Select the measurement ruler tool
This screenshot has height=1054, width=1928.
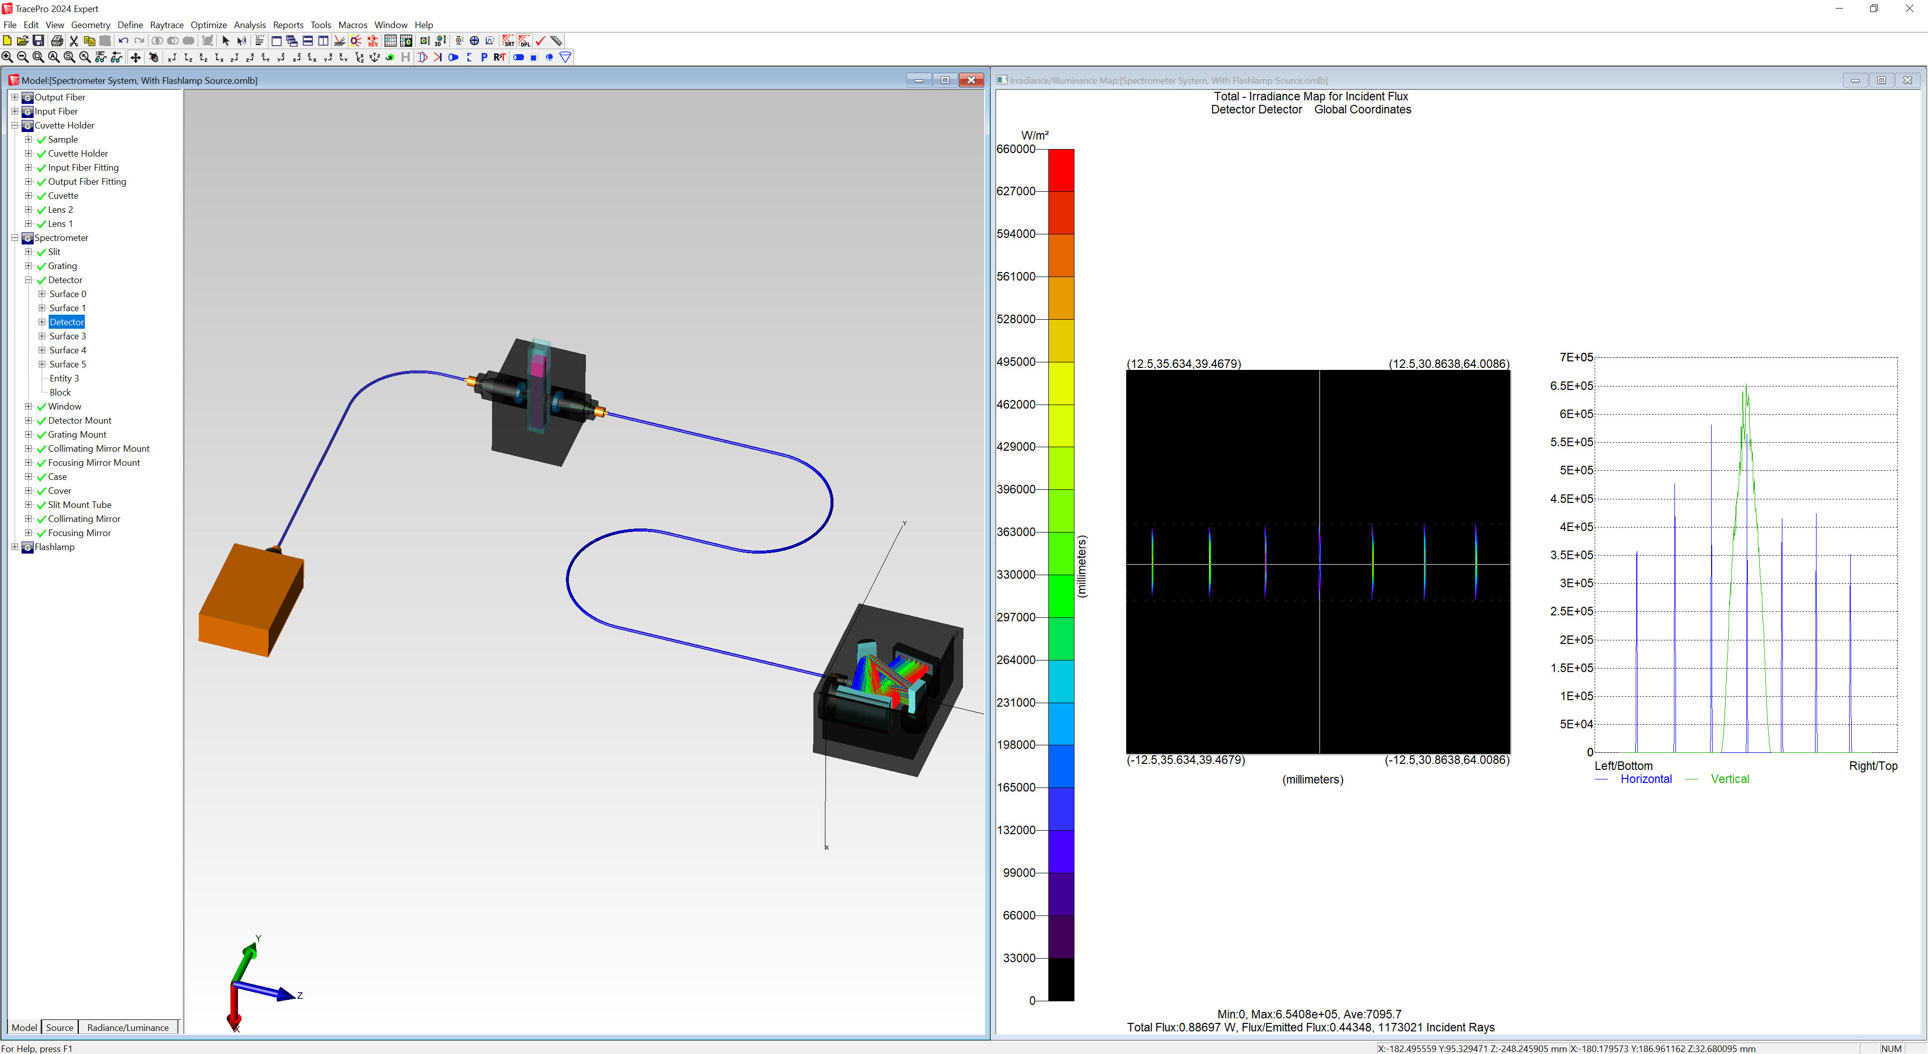click(x=557, y=41)
